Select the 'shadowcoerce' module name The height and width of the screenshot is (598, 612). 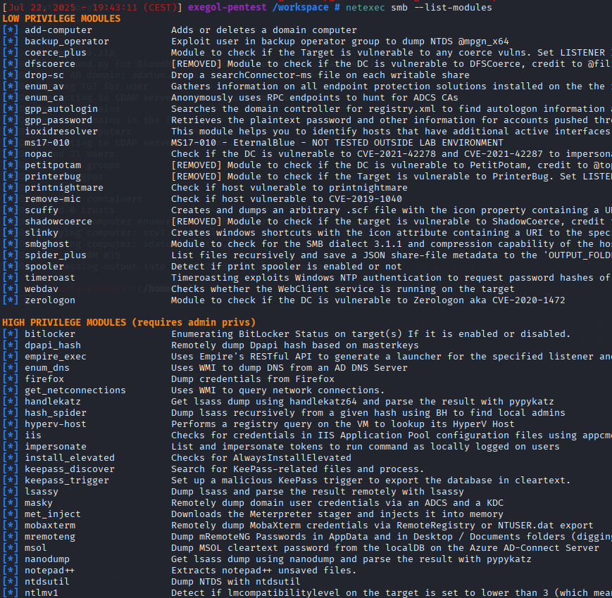click(58, 222)
